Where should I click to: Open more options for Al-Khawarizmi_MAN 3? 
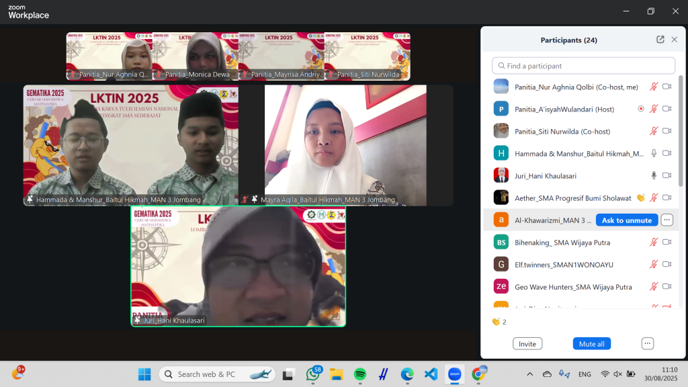(666, 220)
